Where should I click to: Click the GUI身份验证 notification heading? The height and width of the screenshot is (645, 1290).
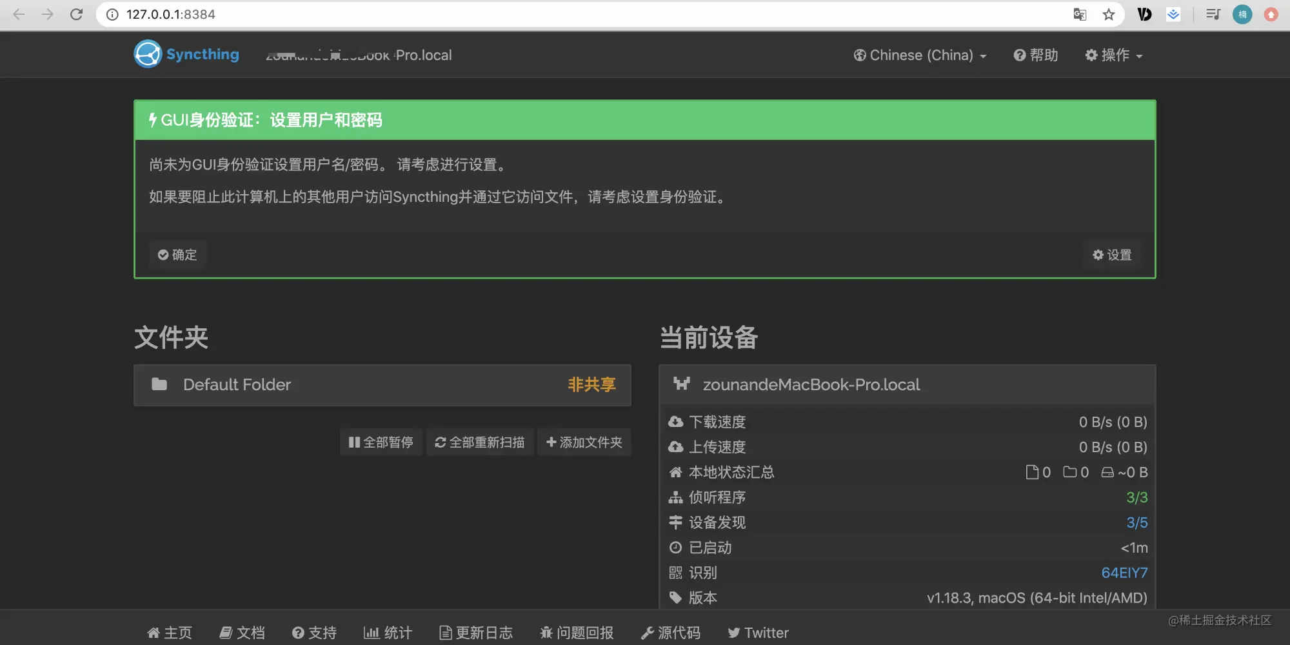(x=265, y=120)
